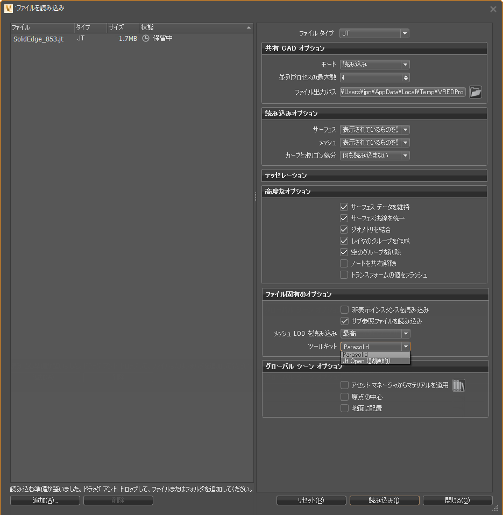This screenshot has width=503, height=515.
Task: Open the サーフェス import dropdown
Action: click(374, 129)
